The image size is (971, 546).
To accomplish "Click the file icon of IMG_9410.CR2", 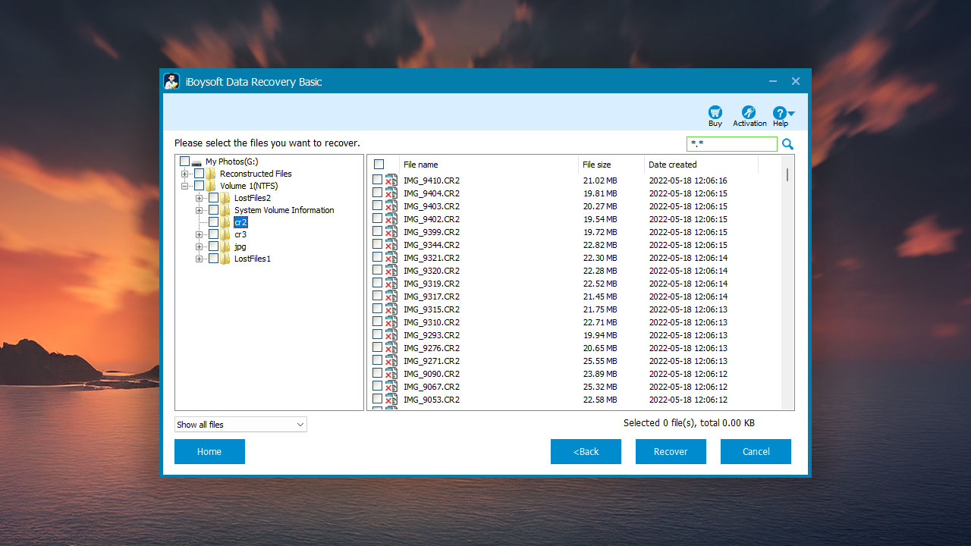I will 391,180.
